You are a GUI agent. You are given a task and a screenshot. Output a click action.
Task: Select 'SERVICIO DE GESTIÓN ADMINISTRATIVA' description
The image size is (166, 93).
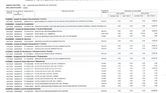click(48, 32)
